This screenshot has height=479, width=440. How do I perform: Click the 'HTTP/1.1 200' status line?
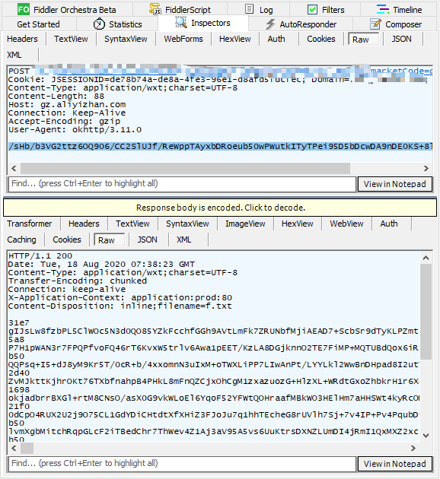click(40, 255)
